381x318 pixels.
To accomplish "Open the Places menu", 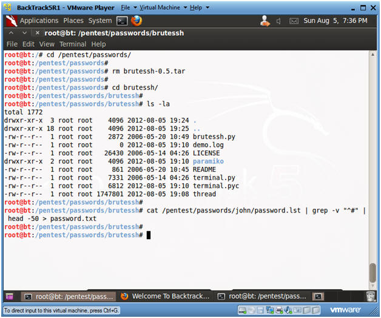I will pyautogui.click(x=73, y=21).
